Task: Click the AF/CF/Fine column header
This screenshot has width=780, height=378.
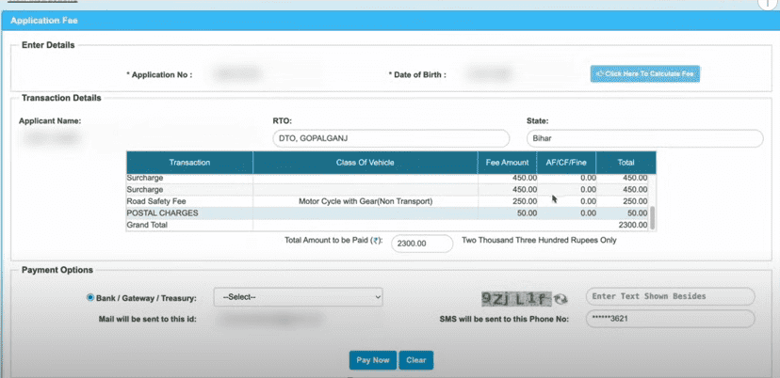Action: pos(566,163)
